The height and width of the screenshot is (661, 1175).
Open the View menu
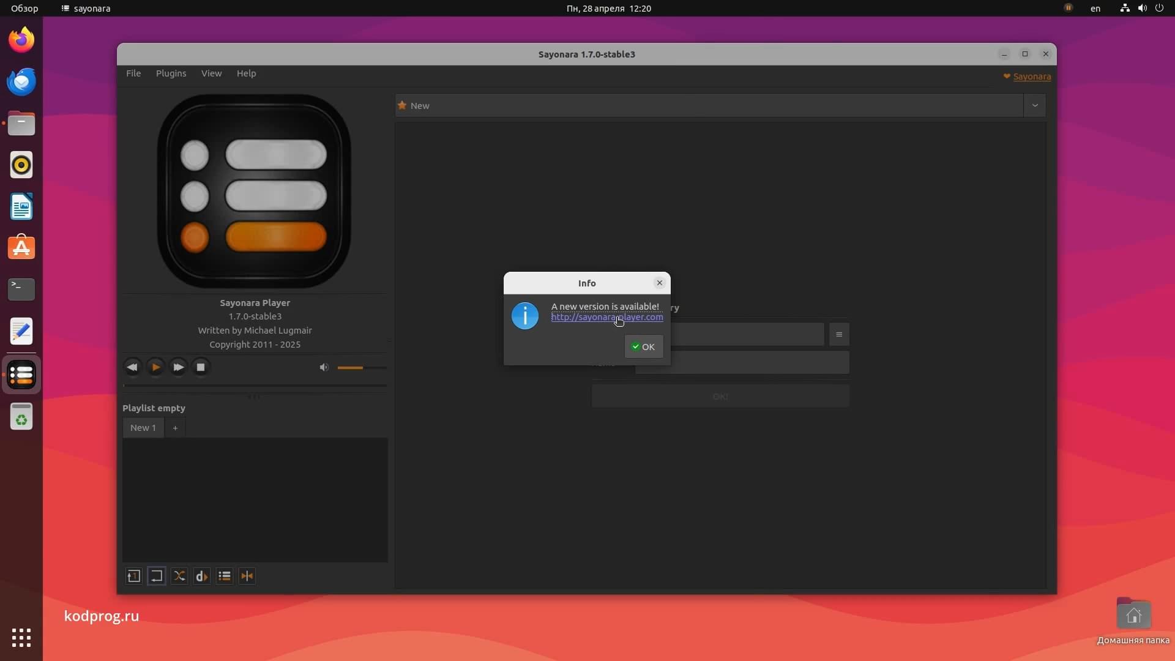point(211,73)
